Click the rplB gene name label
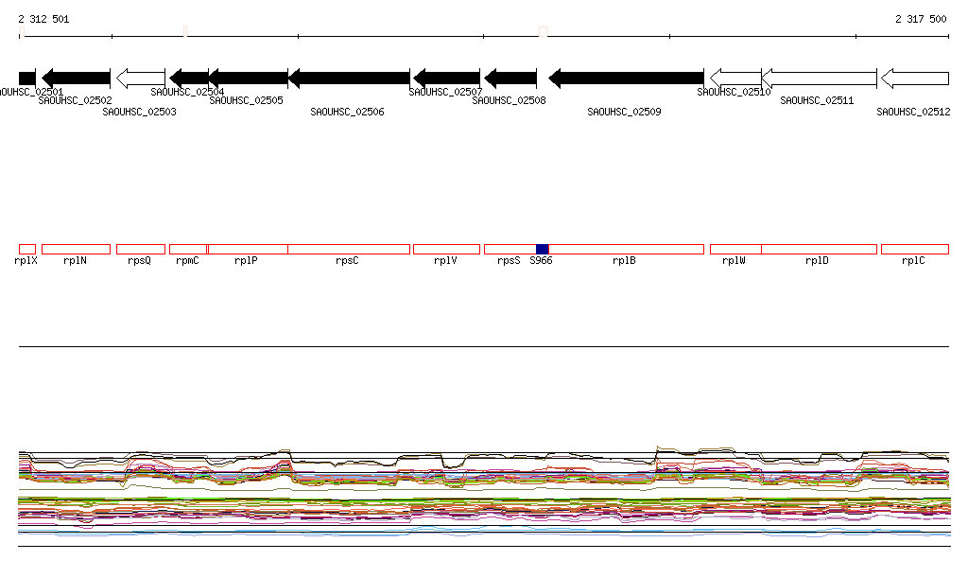 624,260
